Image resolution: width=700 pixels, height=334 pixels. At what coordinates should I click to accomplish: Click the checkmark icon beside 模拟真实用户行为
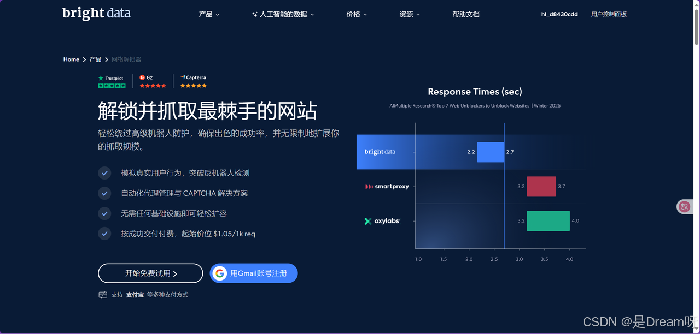pyautogui.click(x=104, y=173)
